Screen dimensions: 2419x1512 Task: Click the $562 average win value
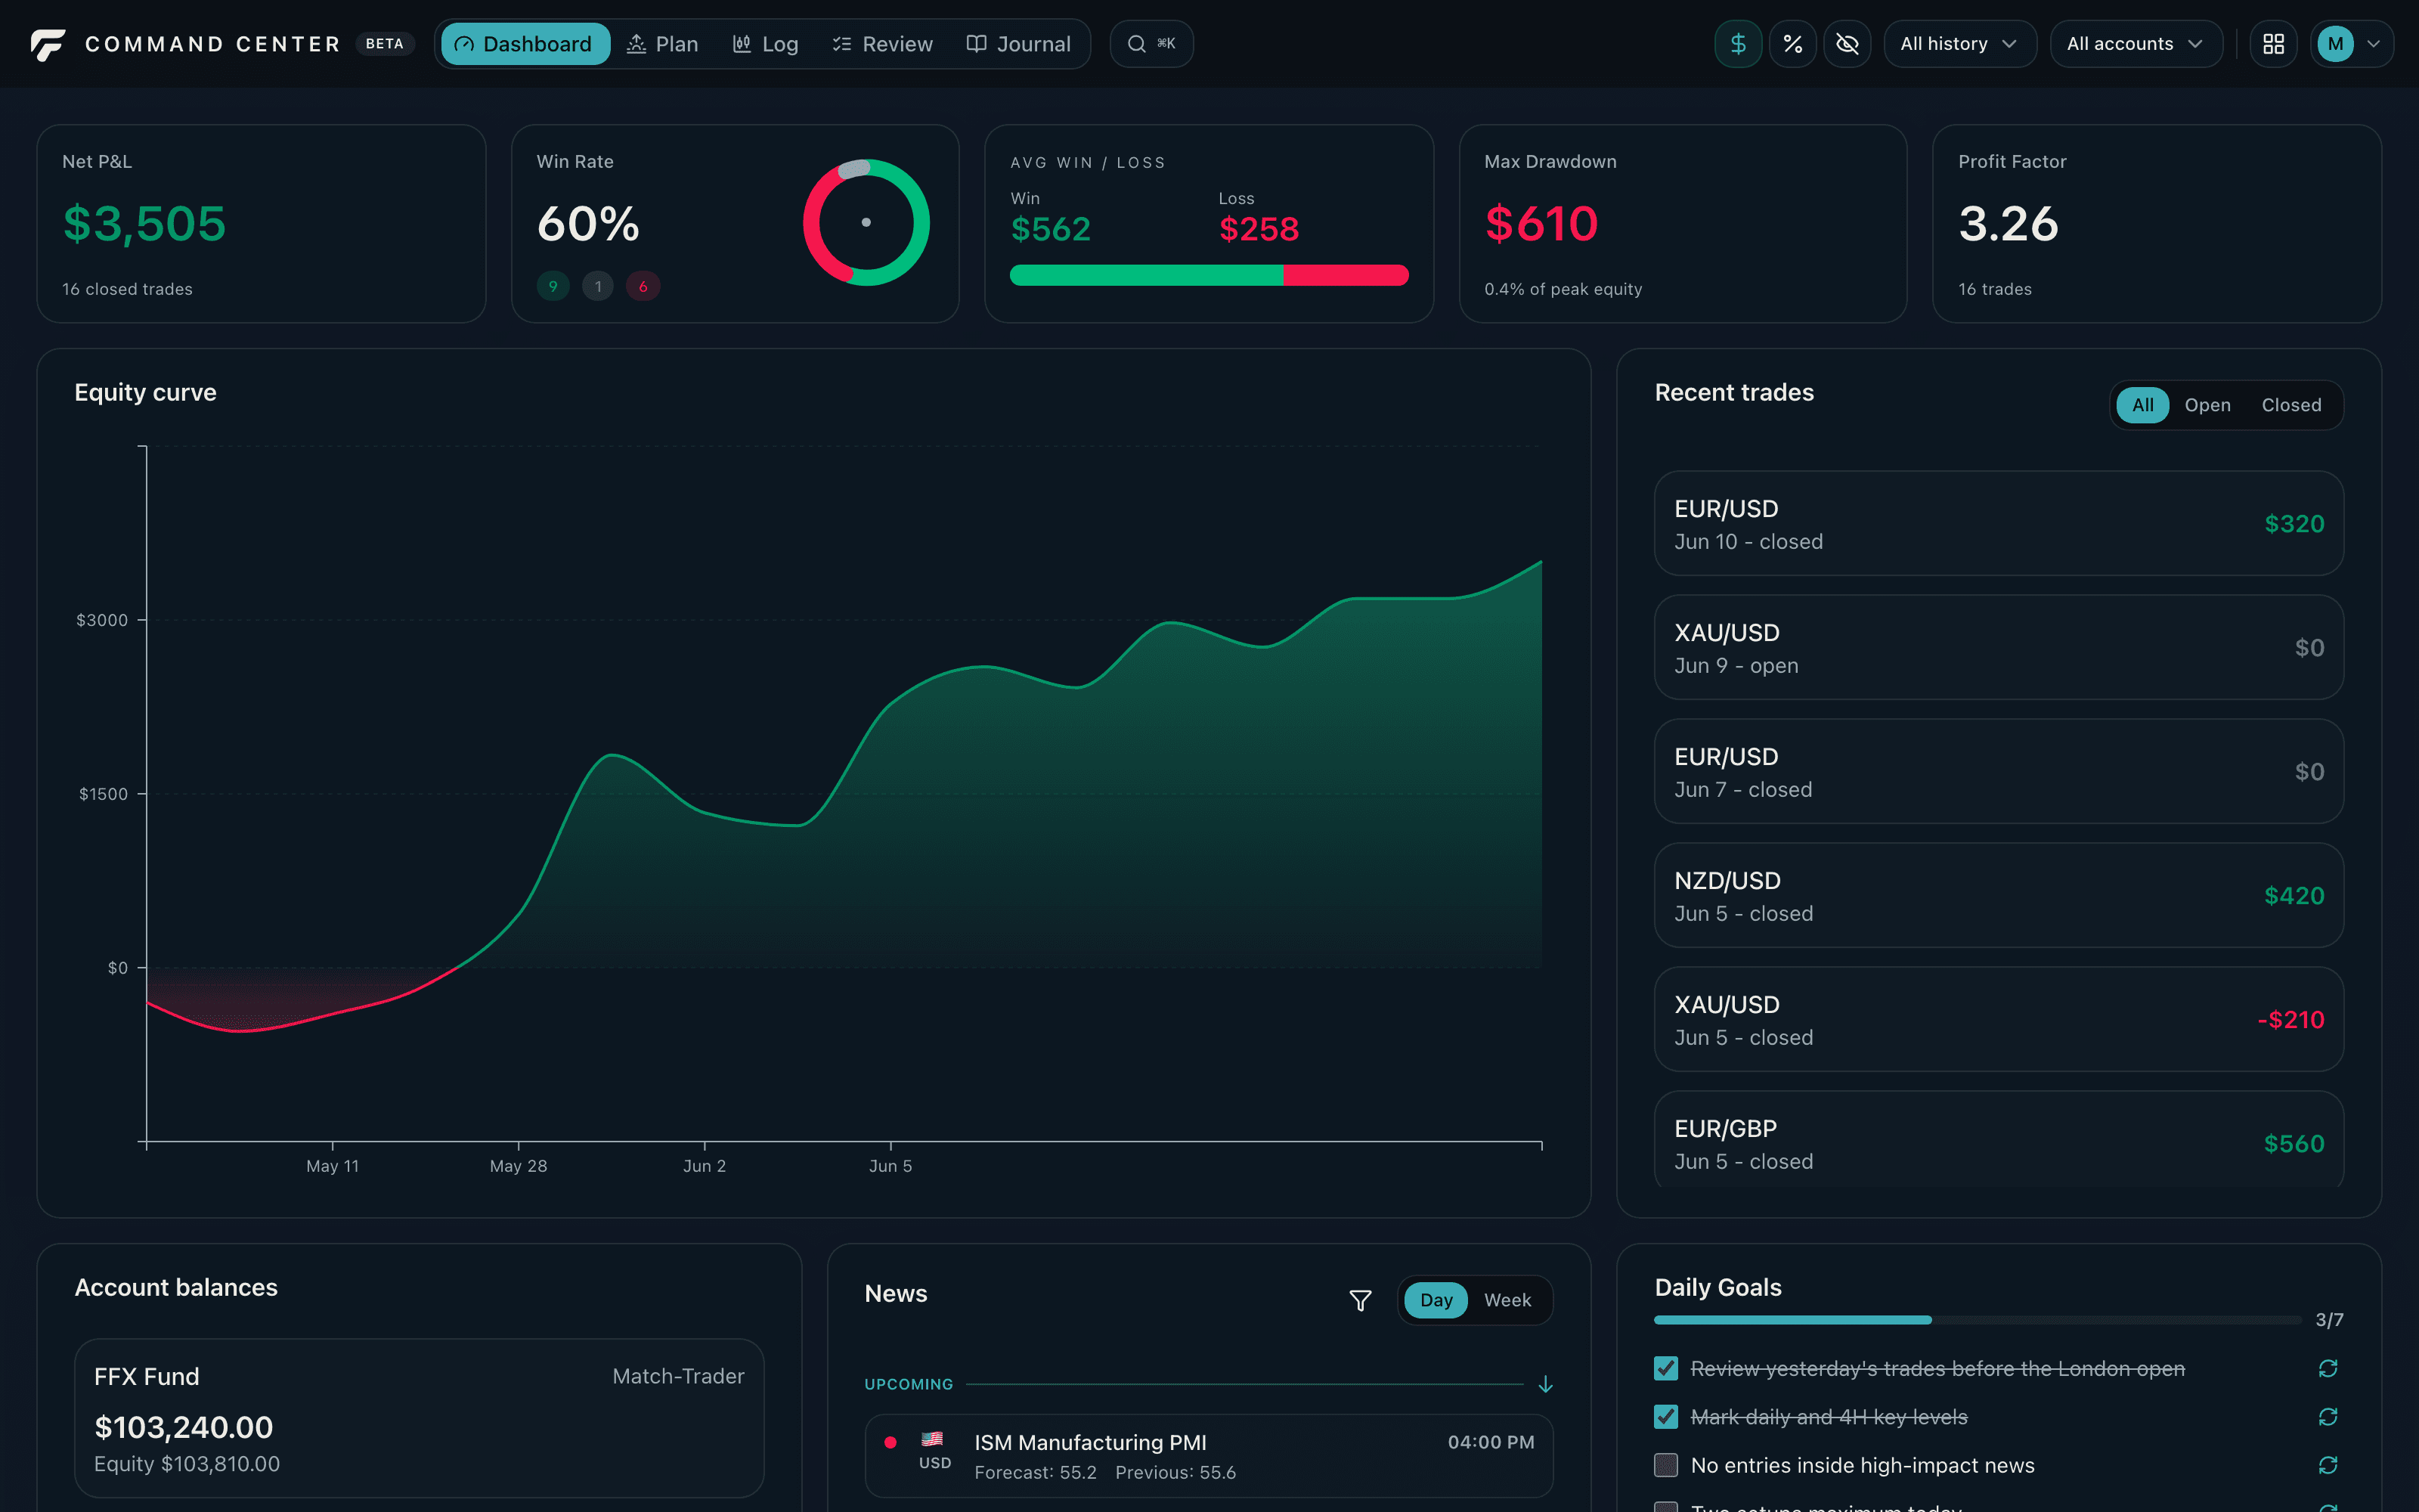pyautogui.click(x=1051, y=229)
